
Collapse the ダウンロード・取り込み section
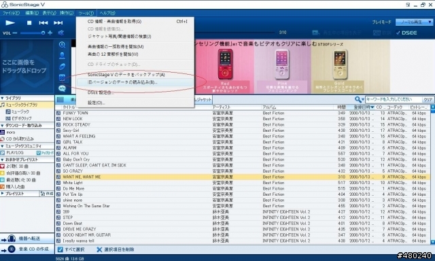coord(2,126)
